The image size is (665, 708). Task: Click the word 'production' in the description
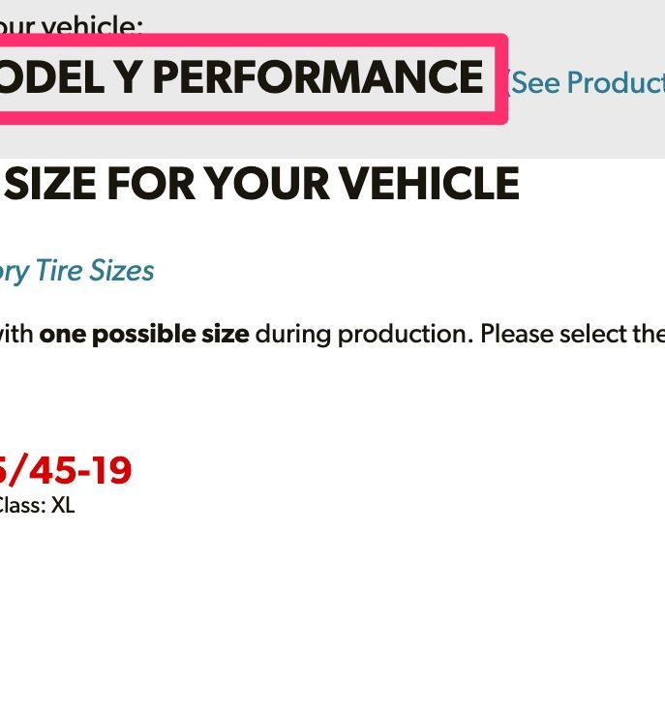click(x=406, y=335)
